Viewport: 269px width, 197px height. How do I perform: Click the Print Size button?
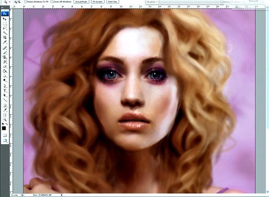click(113, 2)
